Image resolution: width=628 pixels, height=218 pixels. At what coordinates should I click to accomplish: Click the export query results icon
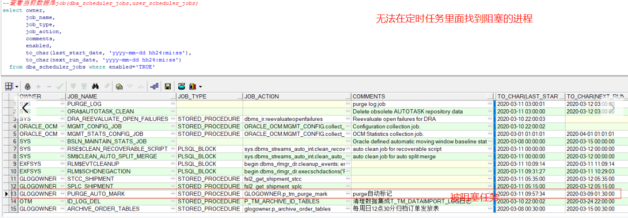pyautogui.click(x=181, y=86)
